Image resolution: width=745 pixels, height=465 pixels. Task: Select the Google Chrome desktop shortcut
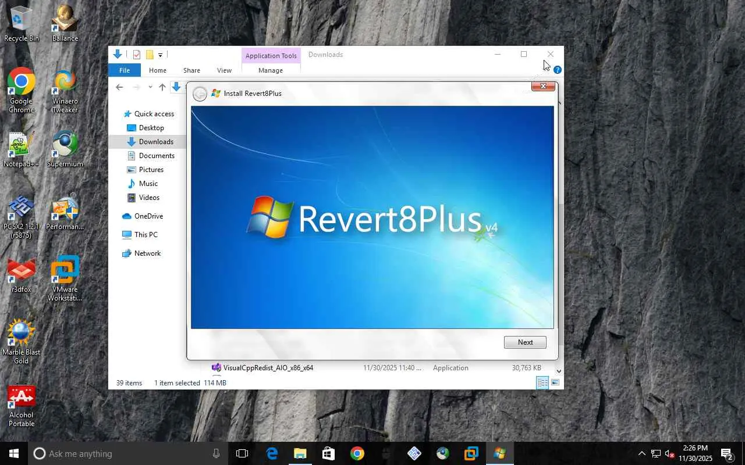click(22, 91)
